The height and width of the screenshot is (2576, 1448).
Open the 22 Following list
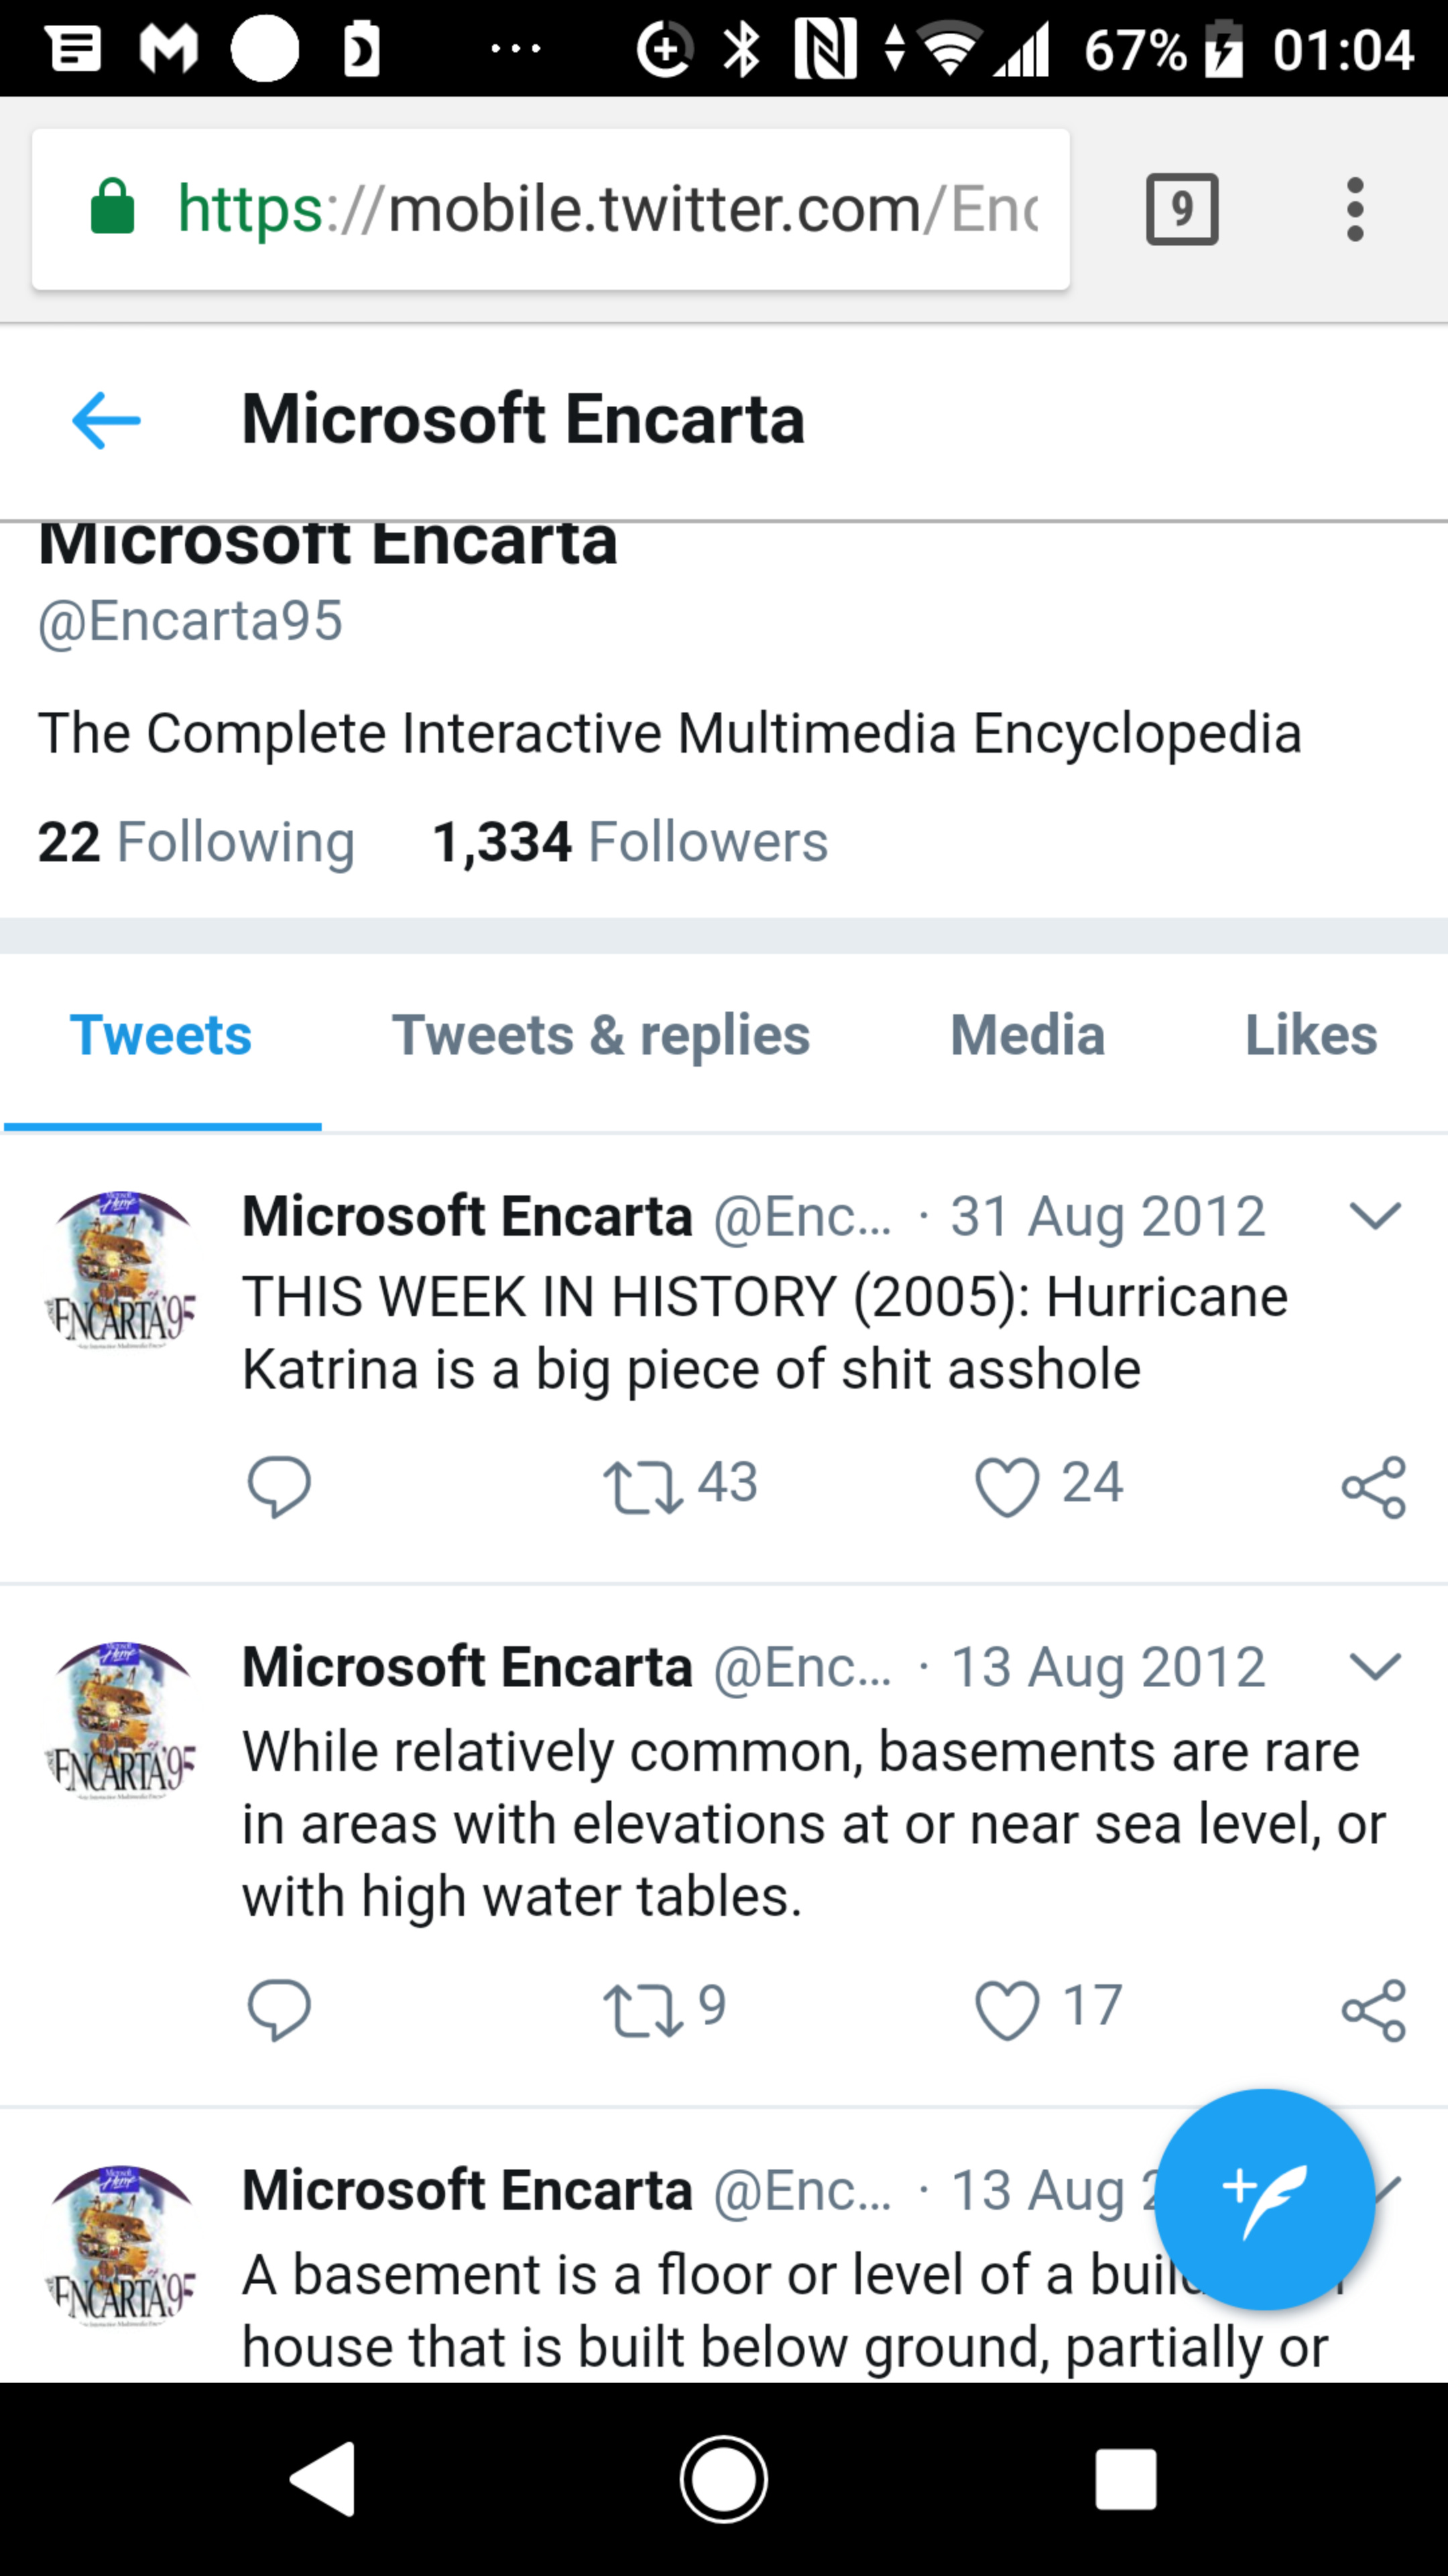tap(196, 842)
